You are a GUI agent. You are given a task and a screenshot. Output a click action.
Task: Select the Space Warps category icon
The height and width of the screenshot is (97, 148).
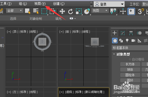145,41
